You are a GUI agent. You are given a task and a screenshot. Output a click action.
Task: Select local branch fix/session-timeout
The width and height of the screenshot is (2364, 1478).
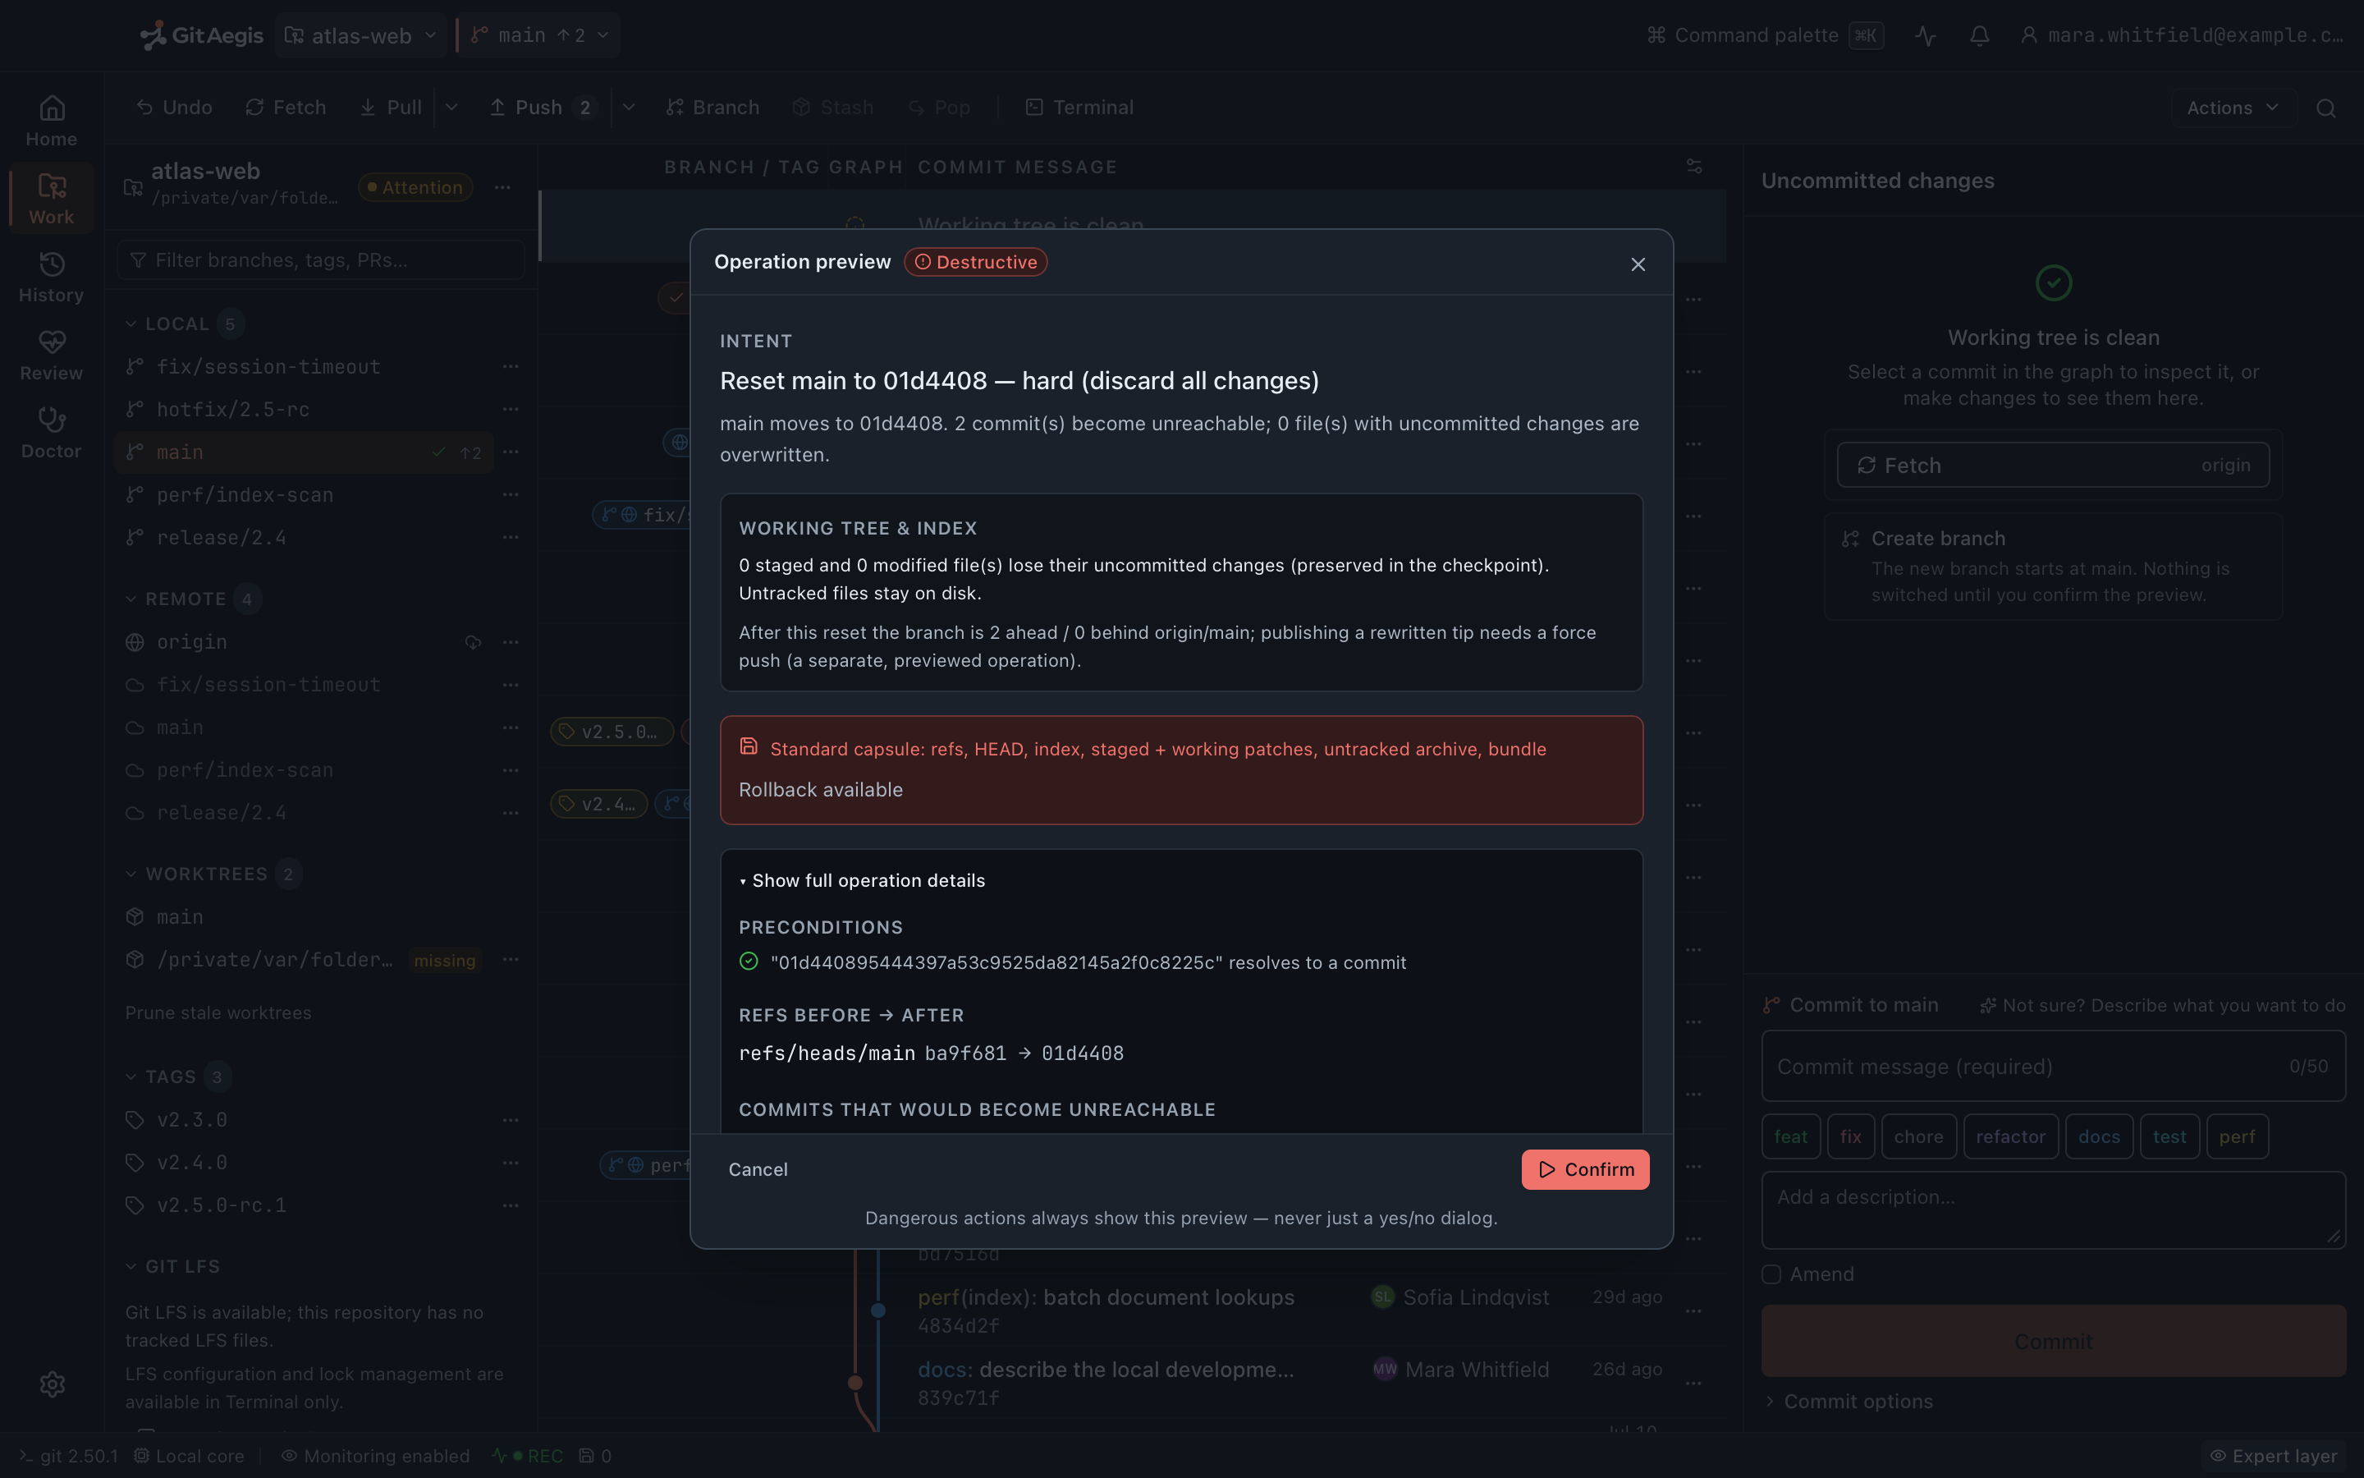268,366
